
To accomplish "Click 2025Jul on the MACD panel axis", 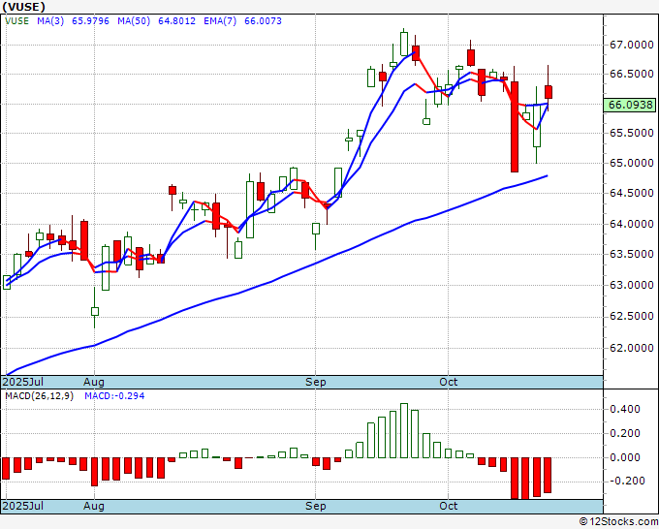I will [22, 506].
